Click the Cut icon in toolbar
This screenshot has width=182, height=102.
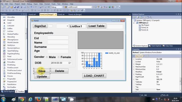22,7
